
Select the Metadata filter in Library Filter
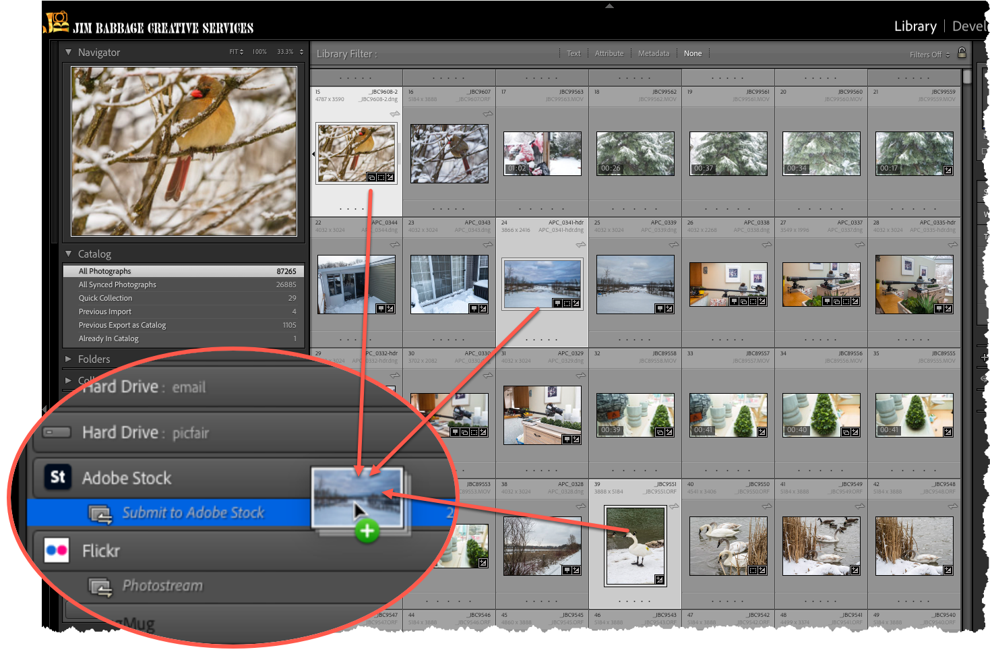click(654, 53)
